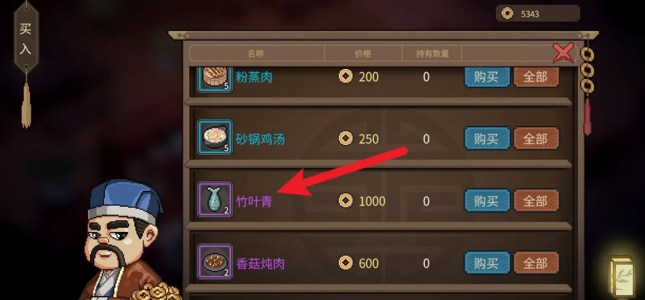Tap the 竹叶青 wine bottle icon
Image resolution: width=645 pixels, height=300 pixels.
tap(215, 199)
